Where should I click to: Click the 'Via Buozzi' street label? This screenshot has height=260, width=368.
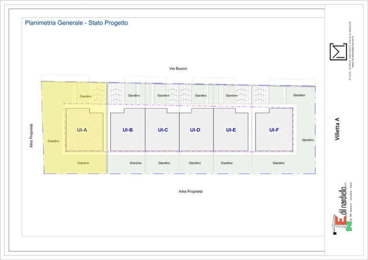pos(178,68)
